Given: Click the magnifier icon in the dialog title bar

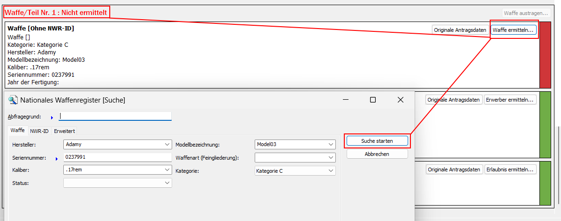Looking at the screenshot, I should [13, 100].
